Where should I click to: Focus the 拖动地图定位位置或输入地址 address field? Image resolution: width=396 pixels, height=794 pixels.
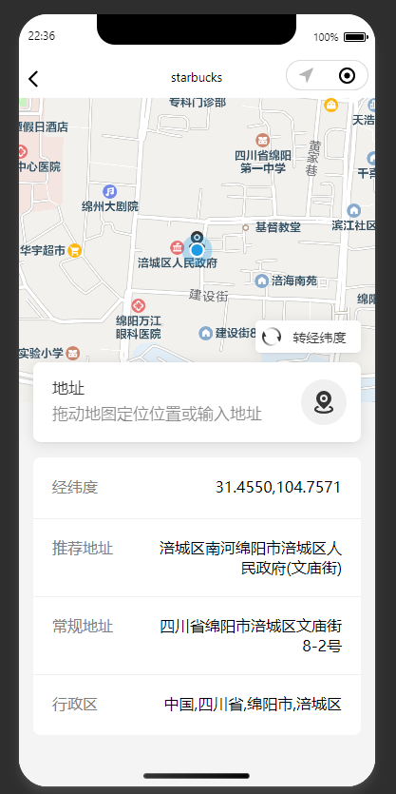tap(157, 415)
